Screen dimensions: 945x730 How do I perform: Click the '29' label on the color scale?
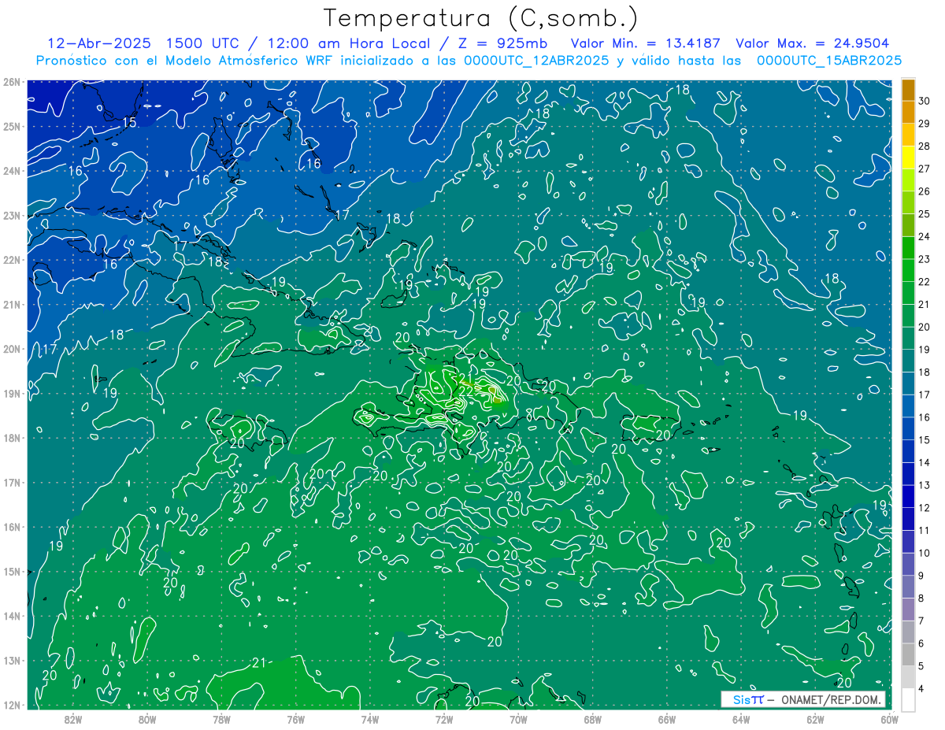click(x=925, y=124)
